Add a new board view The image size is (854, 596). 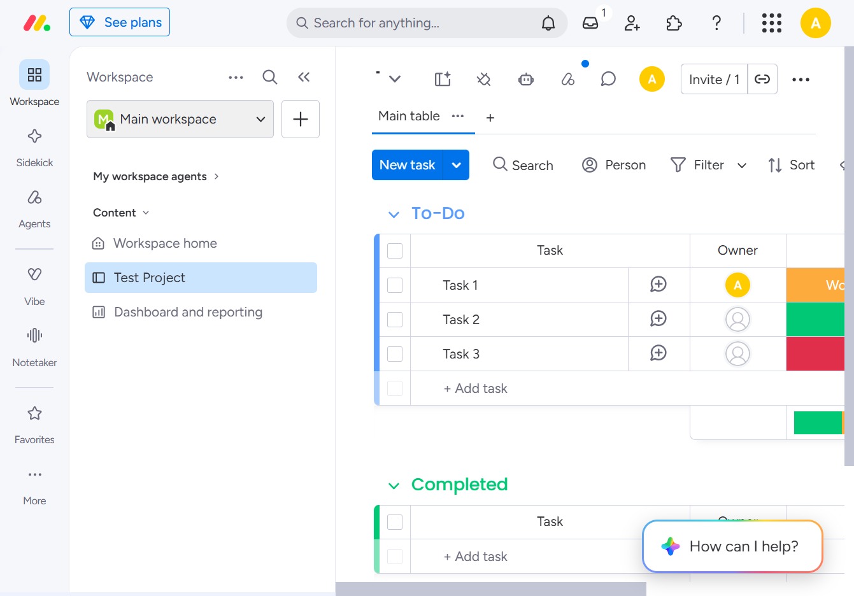pos(490,118)
